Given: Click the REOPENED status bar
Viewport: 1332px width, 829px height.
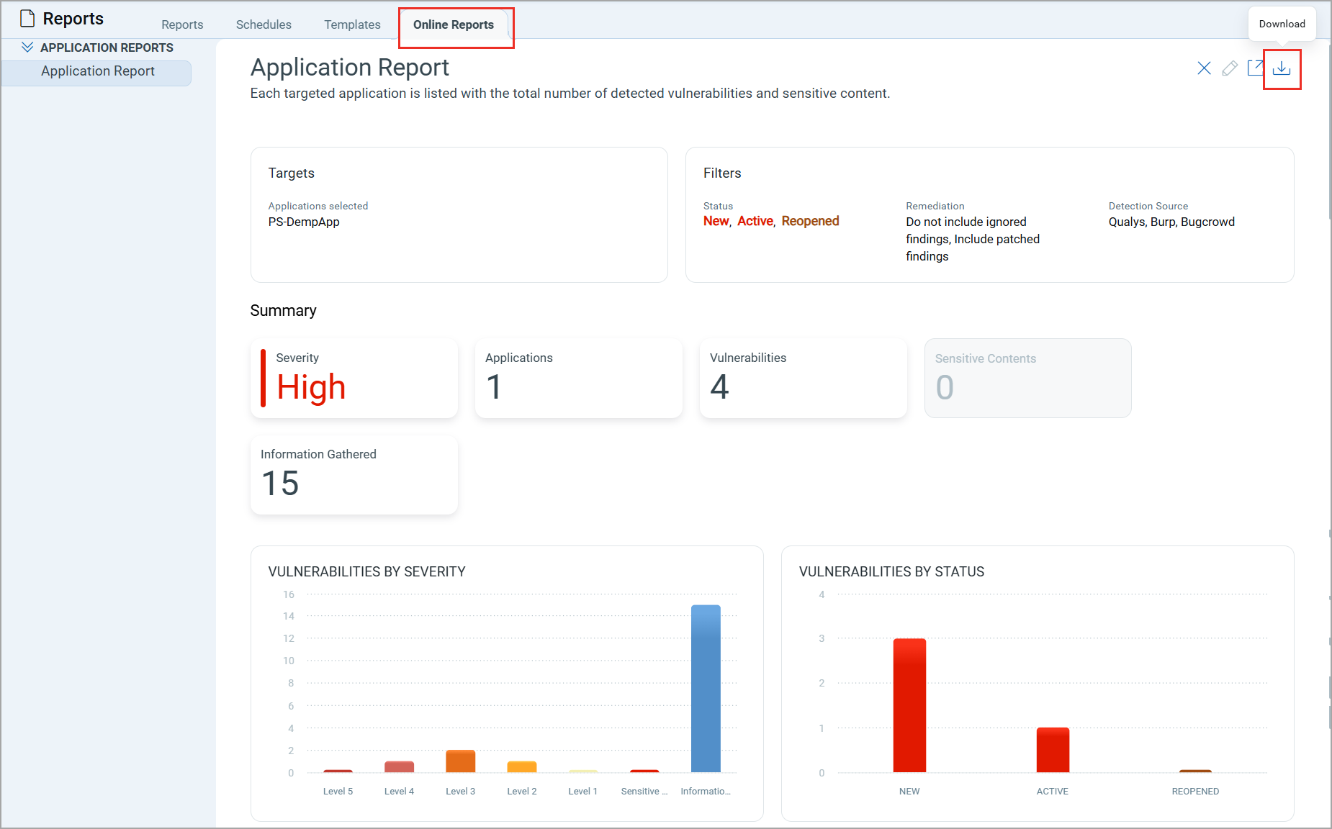Looking at the screenshot, I should point(1195,771).
